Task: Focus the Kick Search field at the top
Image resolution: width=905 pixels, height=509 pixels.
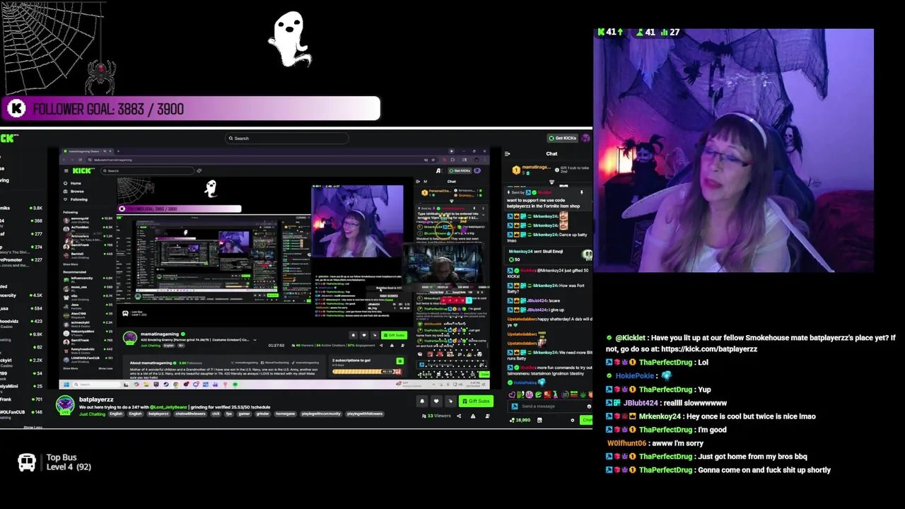Action: point(286,139)
